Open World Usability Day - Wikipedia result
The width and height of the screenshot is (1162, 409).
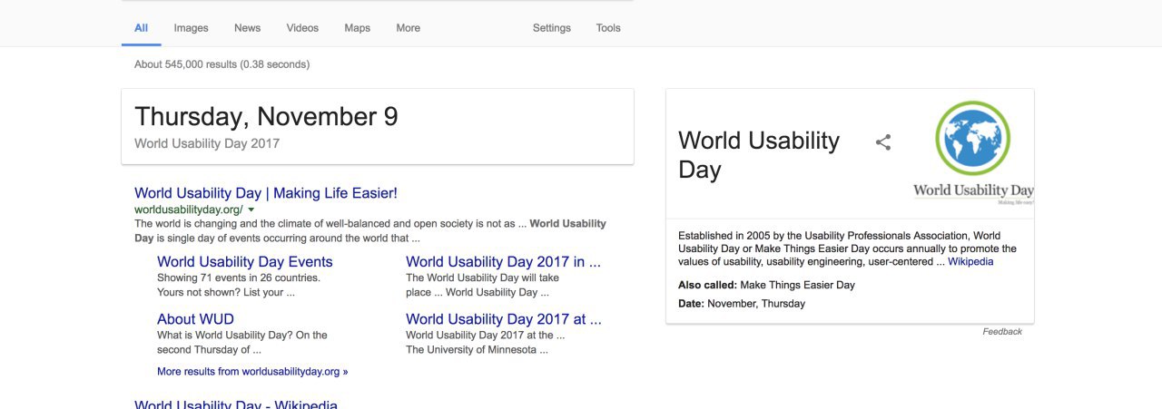click(x=236, y=404)
